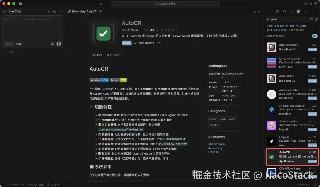Click the remote window icon in status bar
Viewport: 320px width, 187px height.
pyautogui.click(x=3, y=185)
